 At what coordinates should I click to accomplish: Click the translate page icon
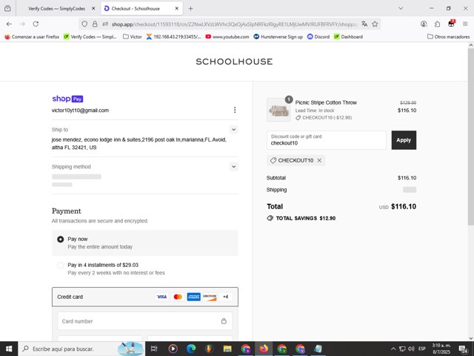click(x=364, y=24)
